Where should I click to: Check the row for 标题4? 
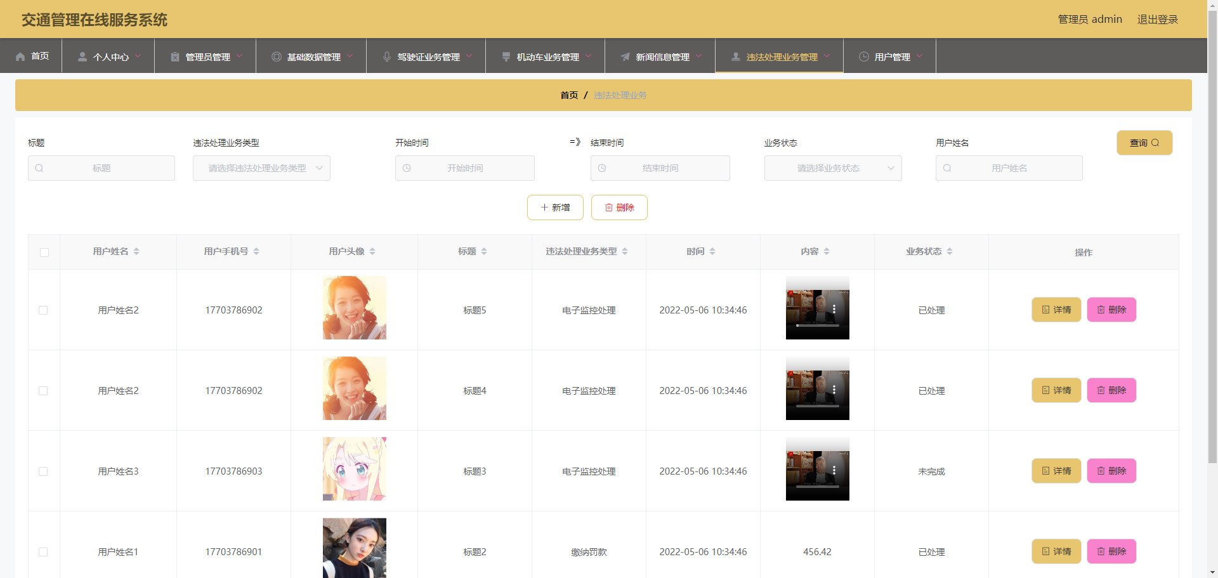click(x=43, y=391)
